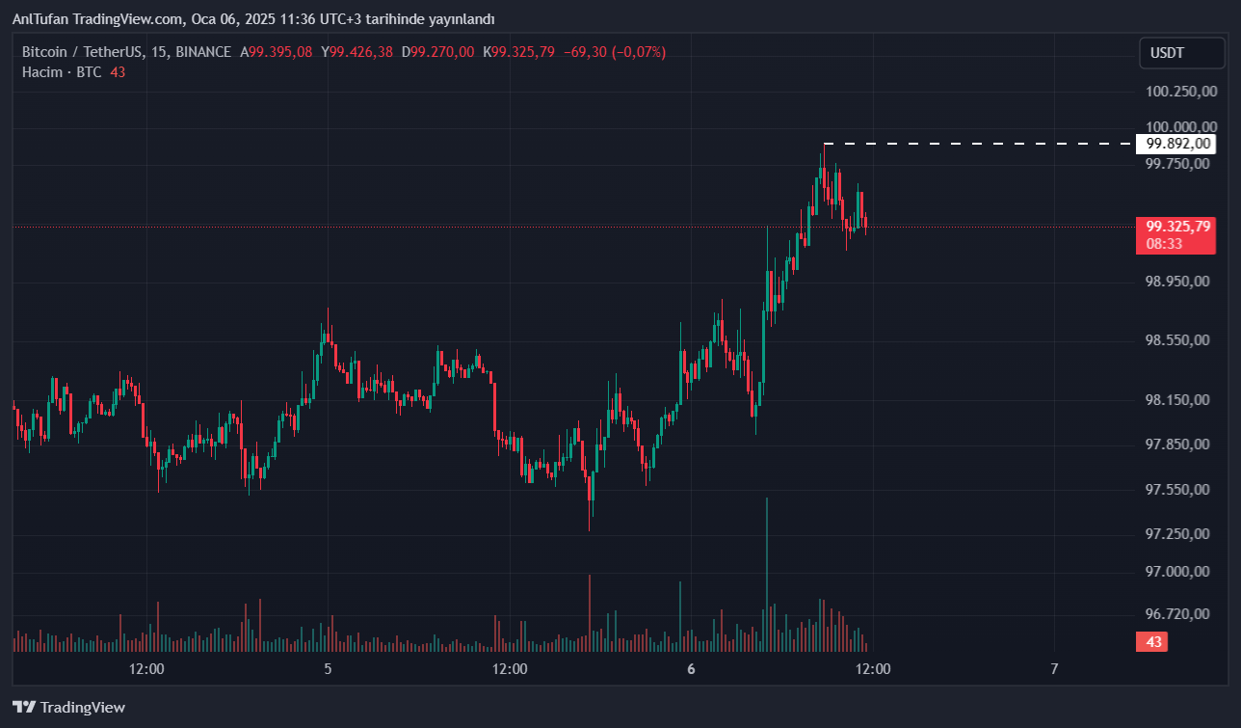Image resolution: width=1241 pixels, height=728 pixels.
Task: Click the date label 5 on time axis
Action: [328, 668]
